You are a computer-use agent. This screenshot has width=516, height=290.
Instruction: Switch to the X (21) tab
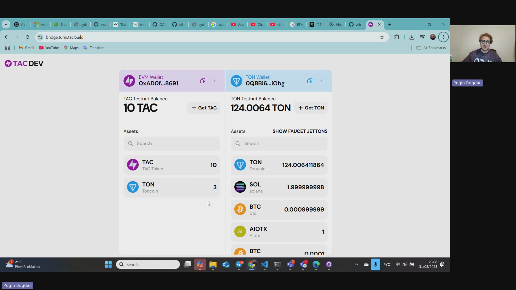[x=316, y=24]
